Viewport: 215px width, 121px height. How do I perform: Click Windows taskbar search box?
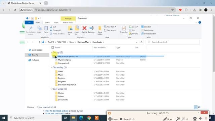tap(35, 118)
